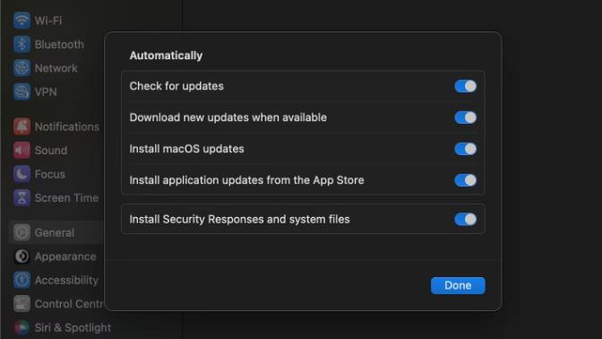602x339 pixels.
Task: Open Wi-Fi settings label in sidebar
Action: (x=48, y=21)
